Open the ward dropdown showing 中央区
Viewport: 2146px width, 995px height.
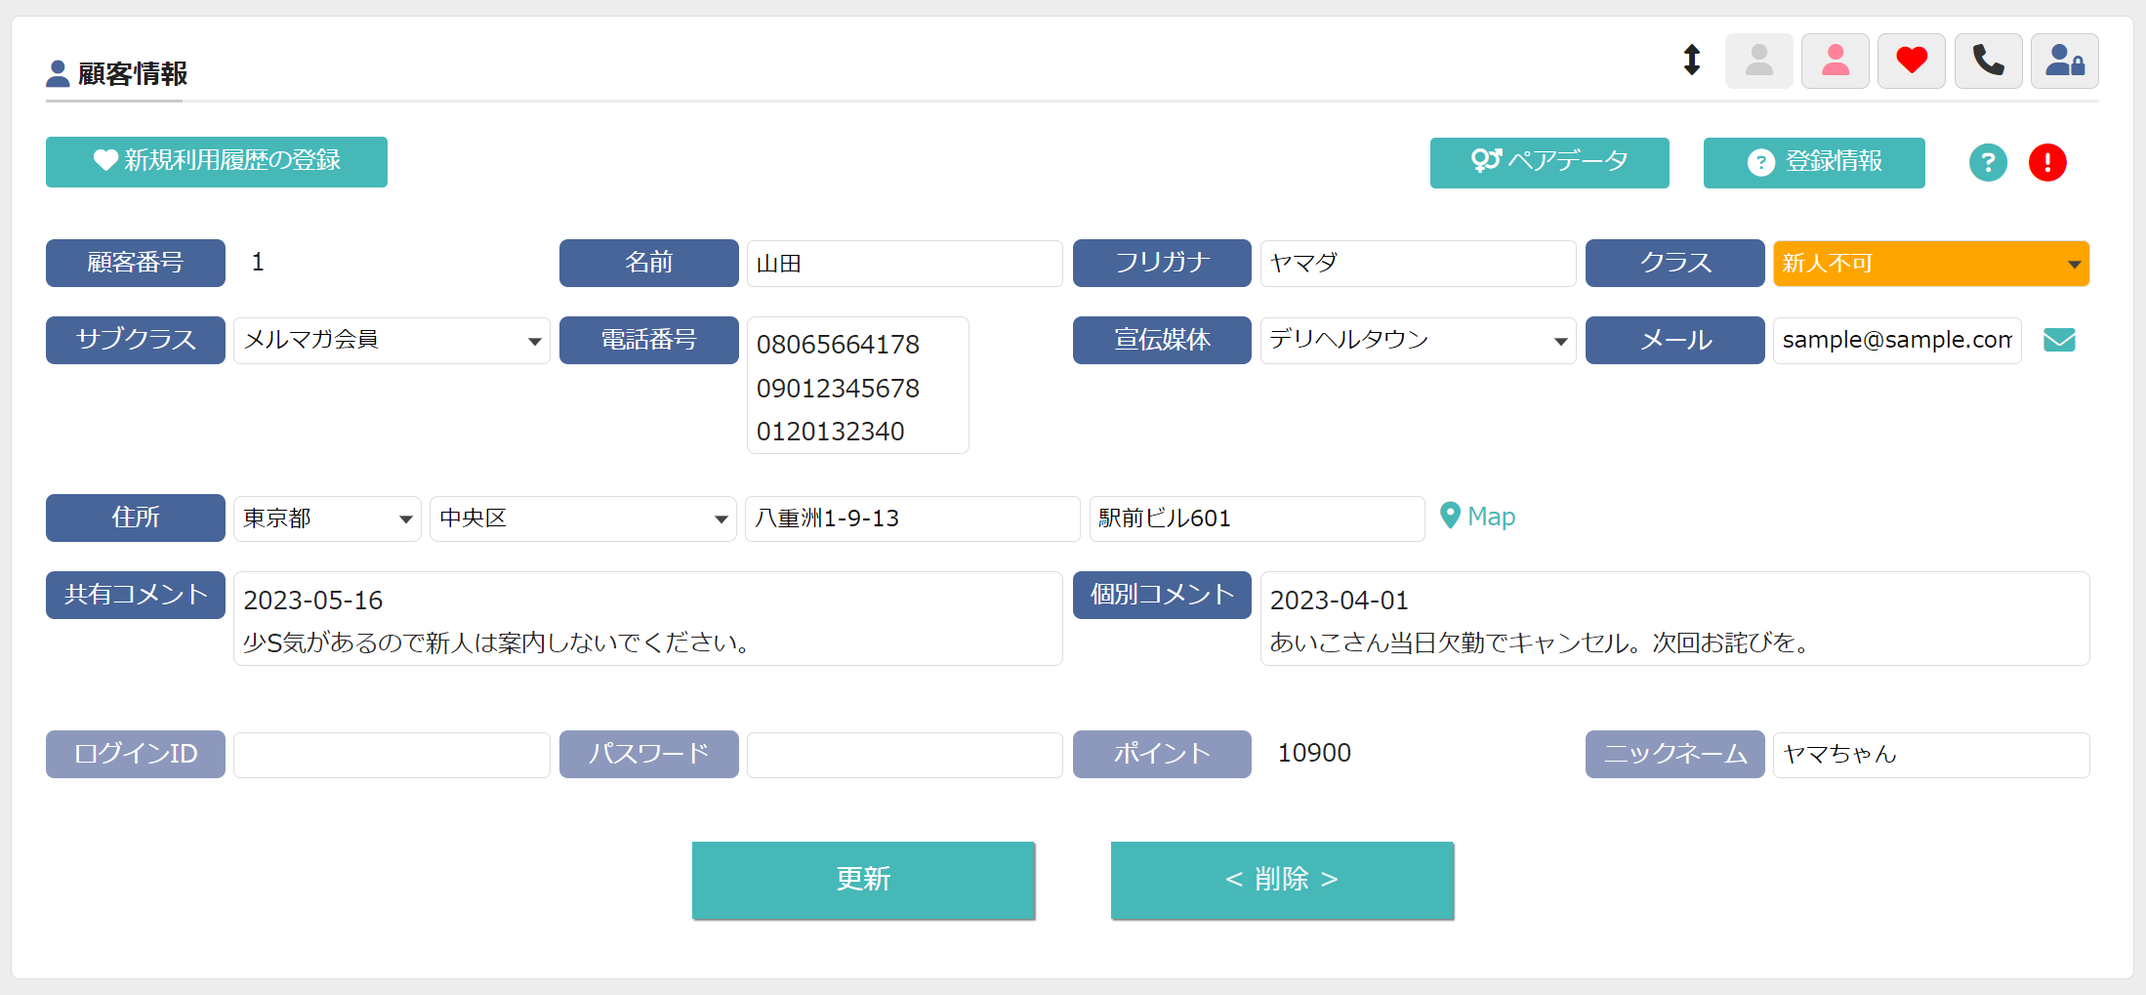(x=583, y=518)
